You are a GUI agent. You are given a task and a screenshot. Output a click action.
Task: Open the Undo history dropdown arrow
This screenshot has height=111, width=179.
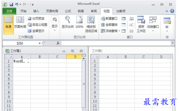tap(20, 4)
